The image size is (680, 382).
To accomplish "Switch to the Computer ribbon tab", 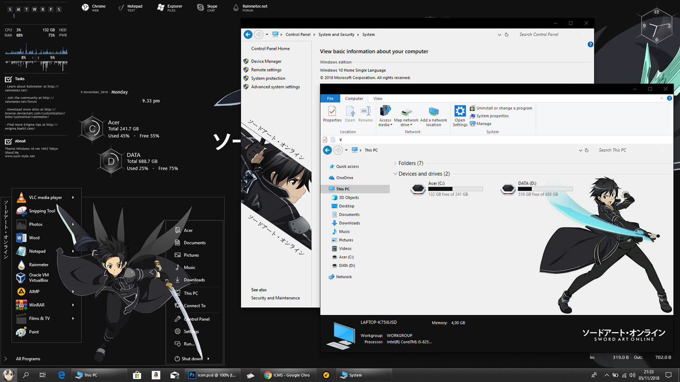I will (354, 98).
